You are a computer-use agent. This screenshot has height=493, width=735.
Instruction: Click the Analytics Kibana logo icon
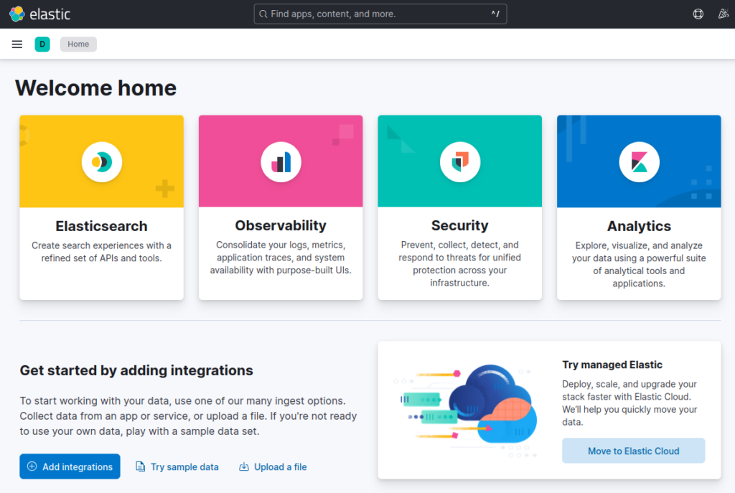639,162
